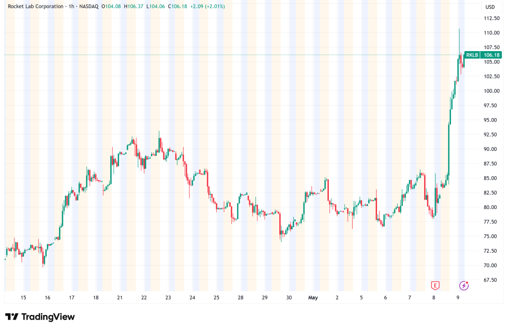
Task: Click the 92.50 price axis label
Action: click(x=491, y=134)
